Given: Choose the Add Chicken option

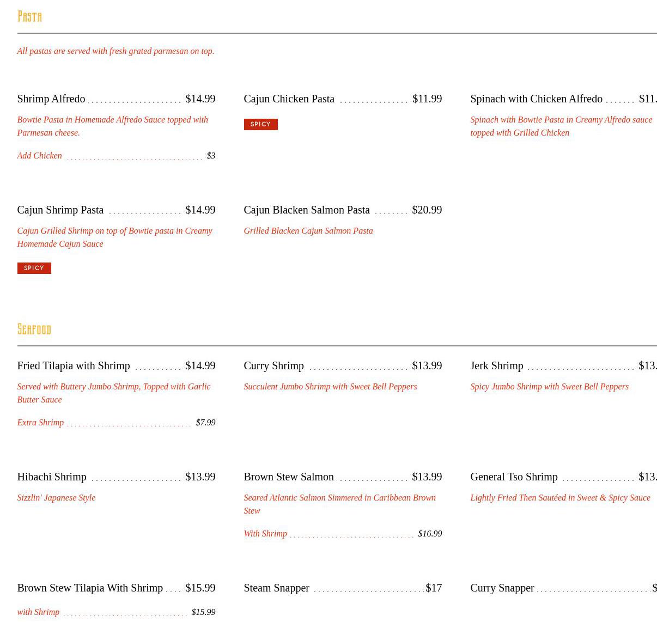Looking at the screenshot, I should pyautogui.click(x=39, y=156).
